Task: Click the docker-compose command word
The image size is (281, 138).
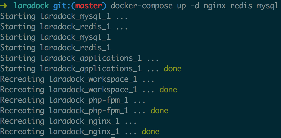Action: coord(141,6)
